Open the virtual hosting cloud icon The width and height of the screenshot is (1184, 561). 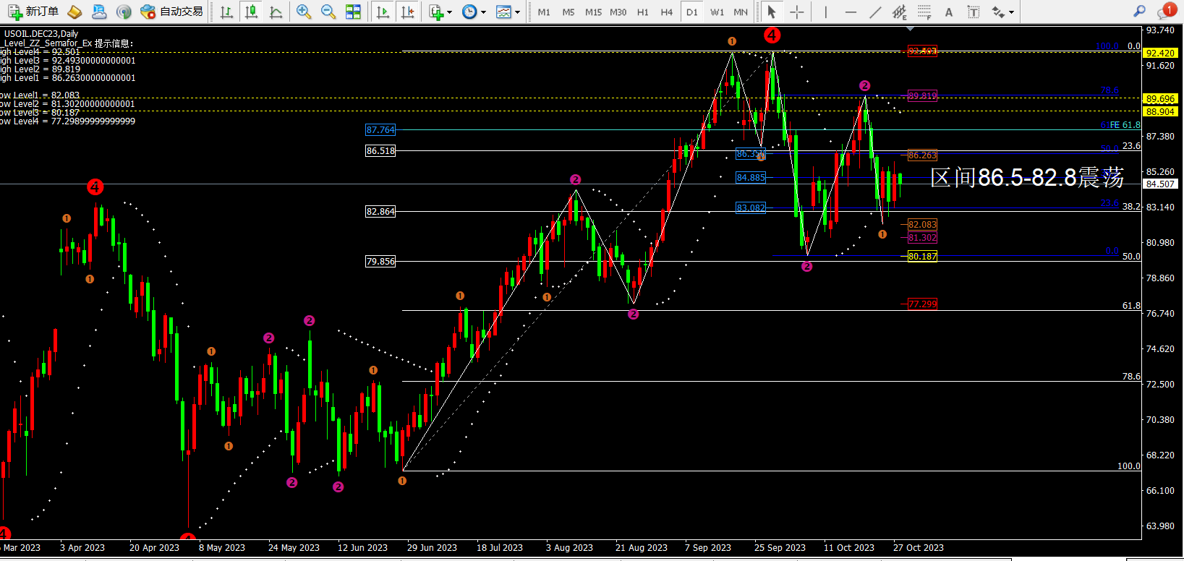pos(99,12)
